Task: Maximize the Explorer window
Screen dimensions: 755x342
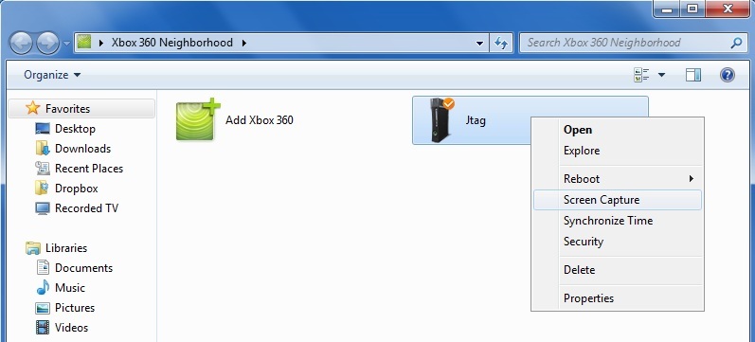Action: [x=692, y=9]
